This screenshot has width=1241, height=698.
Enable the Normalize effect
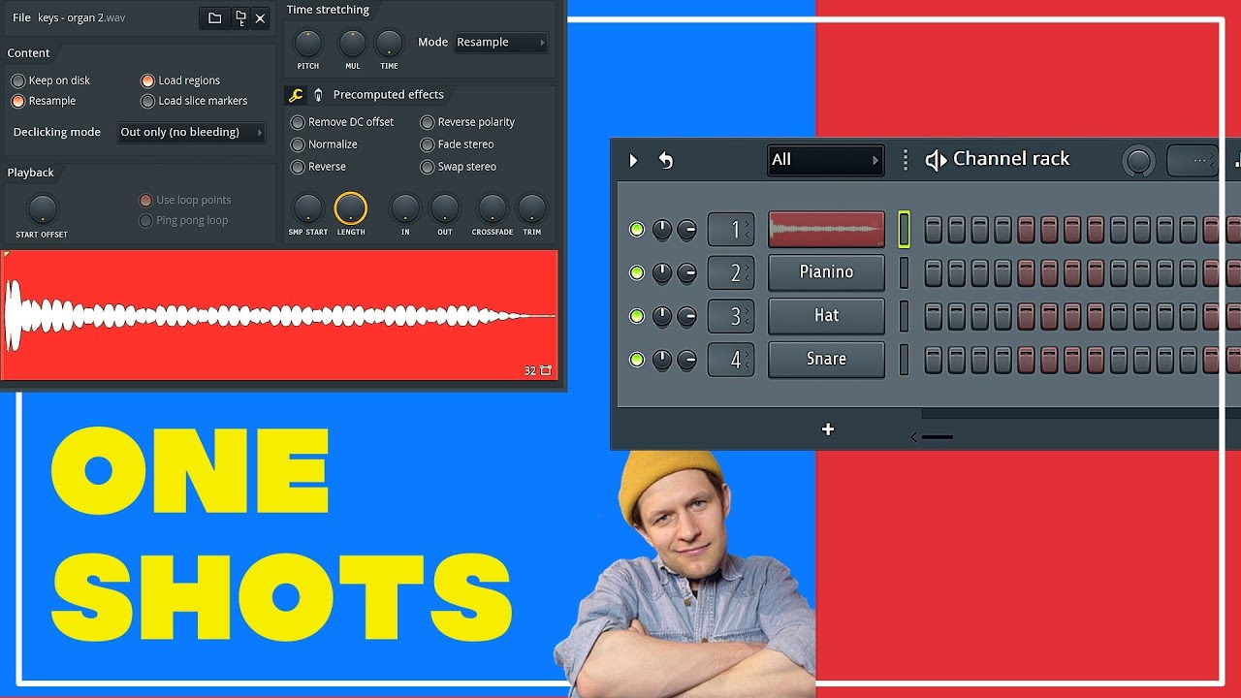tap(325, 144)
